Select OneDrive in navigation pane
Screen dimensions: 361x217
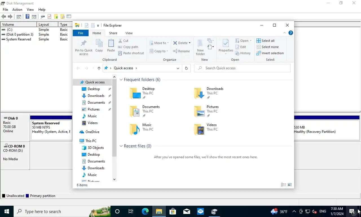pos(92,132)
